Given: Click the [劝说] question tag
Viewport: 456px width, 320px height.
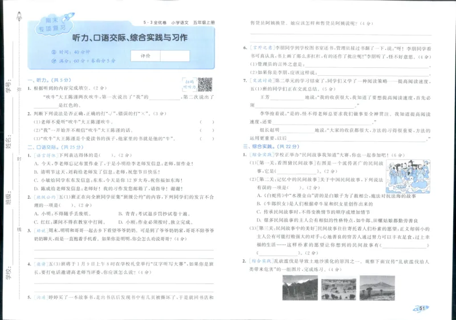Looking at the screenshot, I should tap(41, 231).
